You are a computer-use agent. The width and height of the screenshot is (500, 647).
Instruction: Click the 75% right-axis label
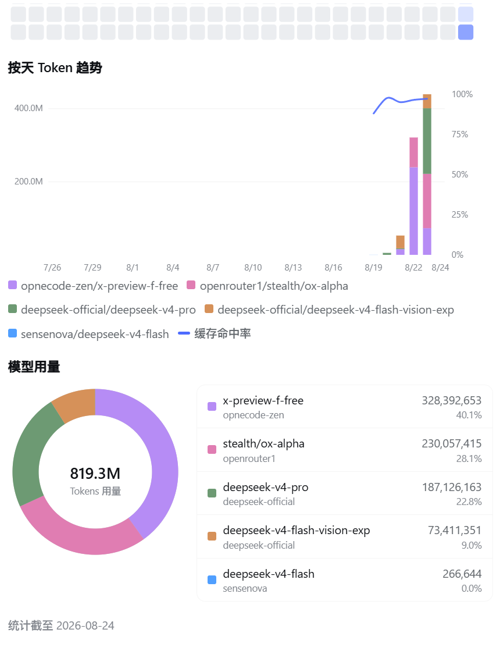click(x=460, y=134)
